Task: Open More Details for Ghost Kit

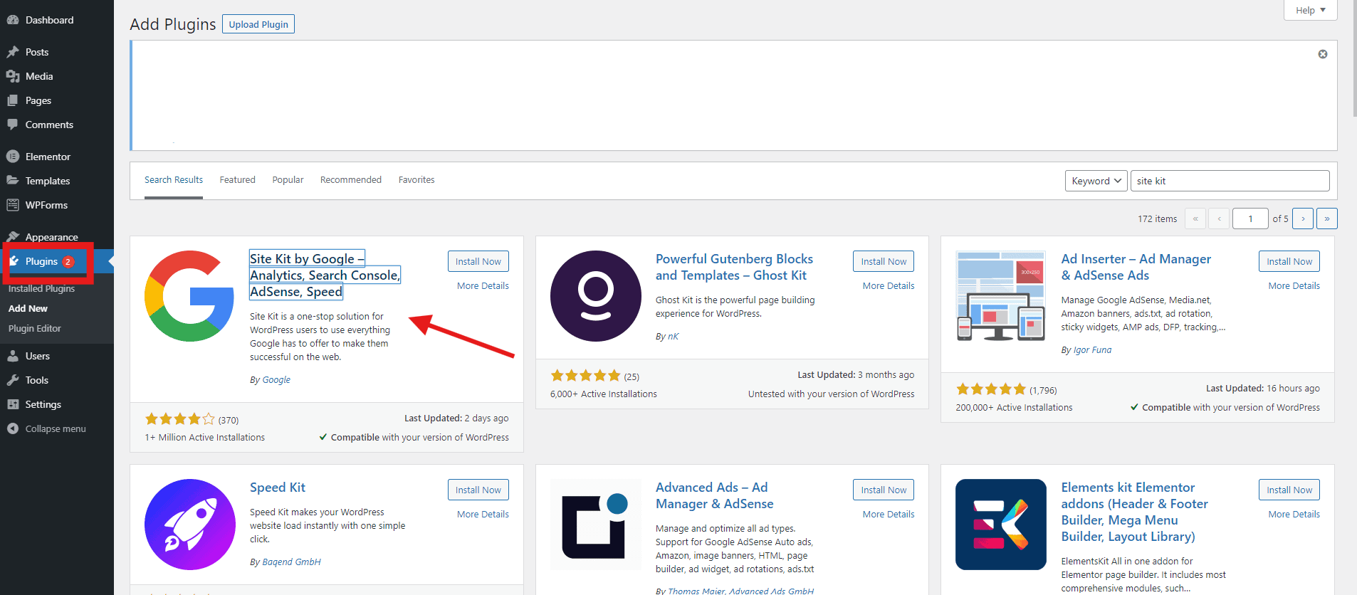Action: pos(889,285)
